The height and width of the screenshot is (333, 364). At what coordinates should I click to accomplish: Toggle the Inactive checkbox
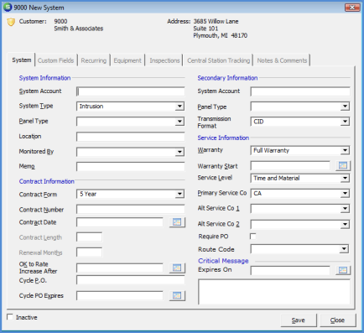(10, 317)
